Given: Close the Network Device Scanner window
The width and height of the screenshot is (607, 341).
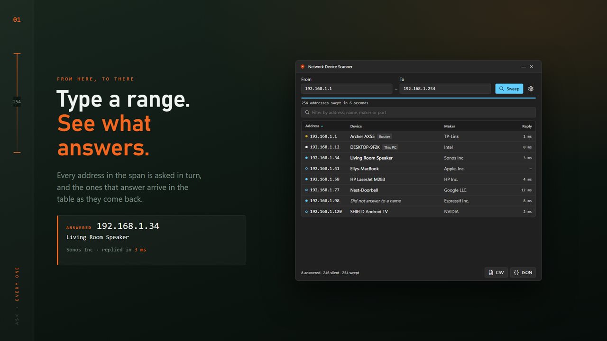Looking at the screenshot, I should click(x=532, y=67).
